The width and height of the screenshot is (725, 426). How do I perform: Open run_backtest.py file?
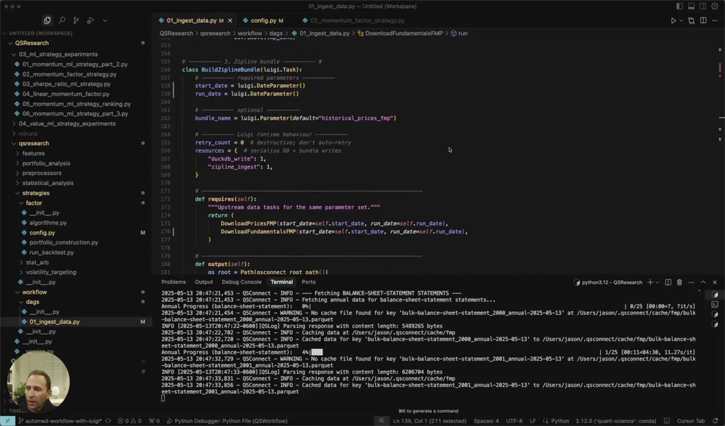[x=51, y=252]
